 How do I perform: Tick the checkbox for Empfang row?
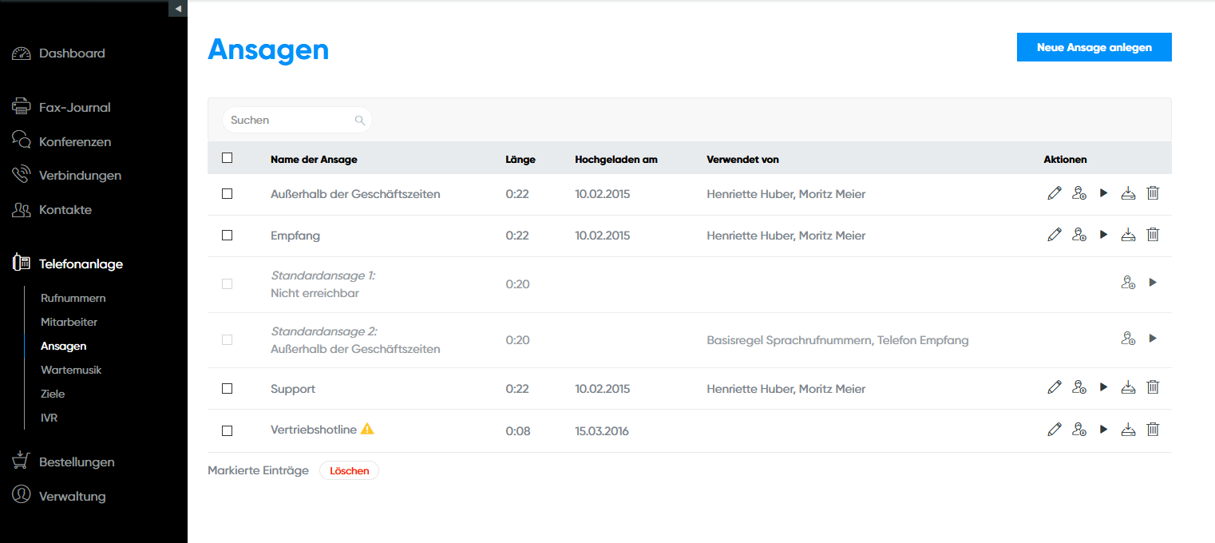click(x=228, y=236)
